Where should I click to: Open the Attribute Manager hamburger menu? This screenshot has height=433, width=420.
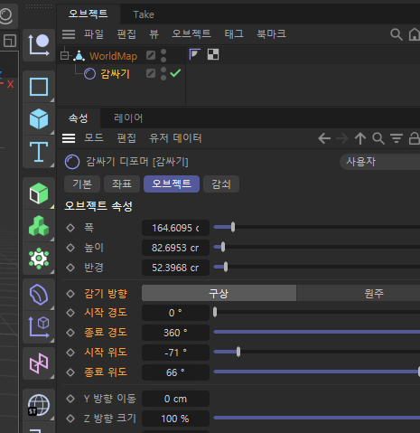coord(69,138)
